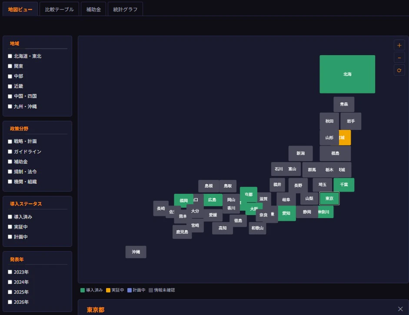Zoom out of the map with minus icon
Screen dimensions: 409x315
(x=399, y=58)
